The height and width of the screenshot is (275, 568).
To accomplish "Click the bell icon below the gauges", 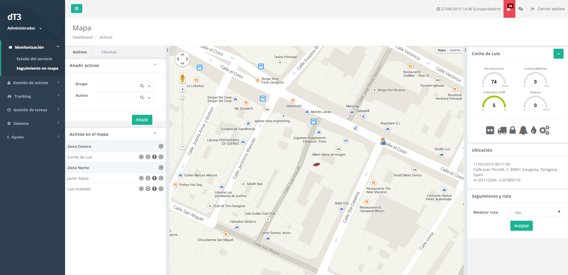I will [x=523, y=130].
